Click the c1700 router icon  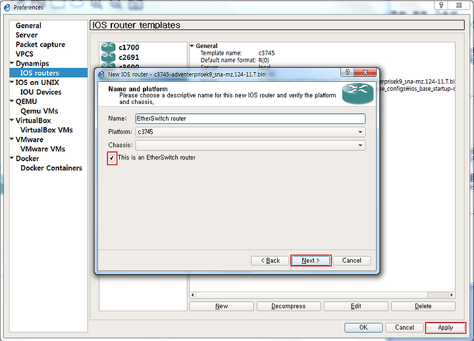tap(108, 47)
